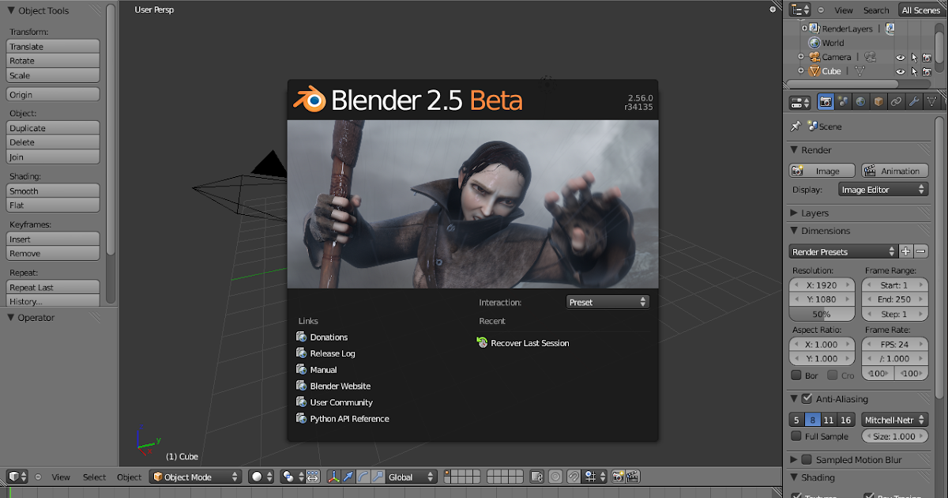Open the View menu in viewport header
The height and width of the screenshot is (498, 948).
(x=61, y=477)
